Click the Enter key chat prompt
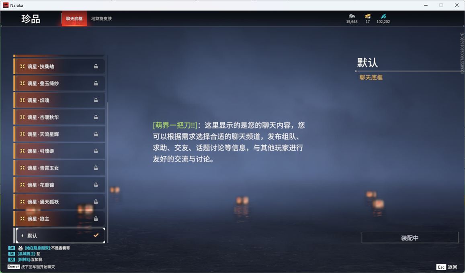Image resolution: width=465 pixels, height=273 pixels. click(14, 267)
